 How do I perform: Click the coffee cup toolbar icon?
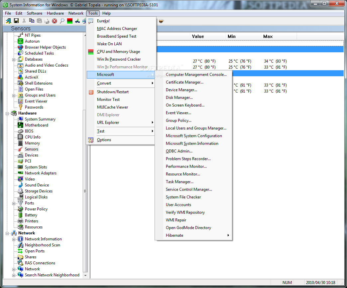[x=161, y=21]
